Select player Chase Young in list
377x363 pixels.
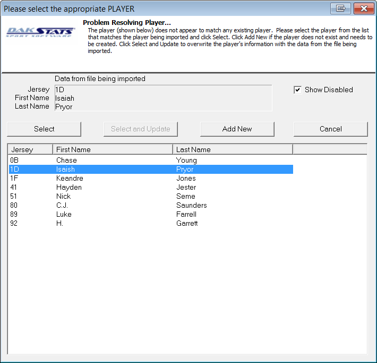point(66,160)
